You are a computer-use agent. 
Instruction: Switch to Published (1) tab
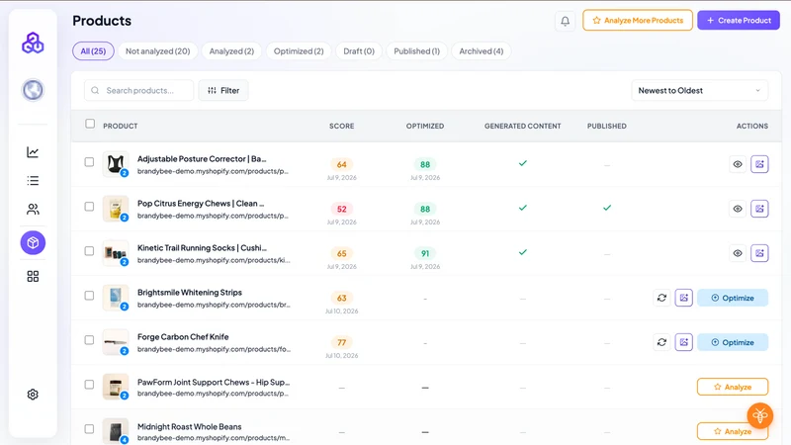(416, 51)
